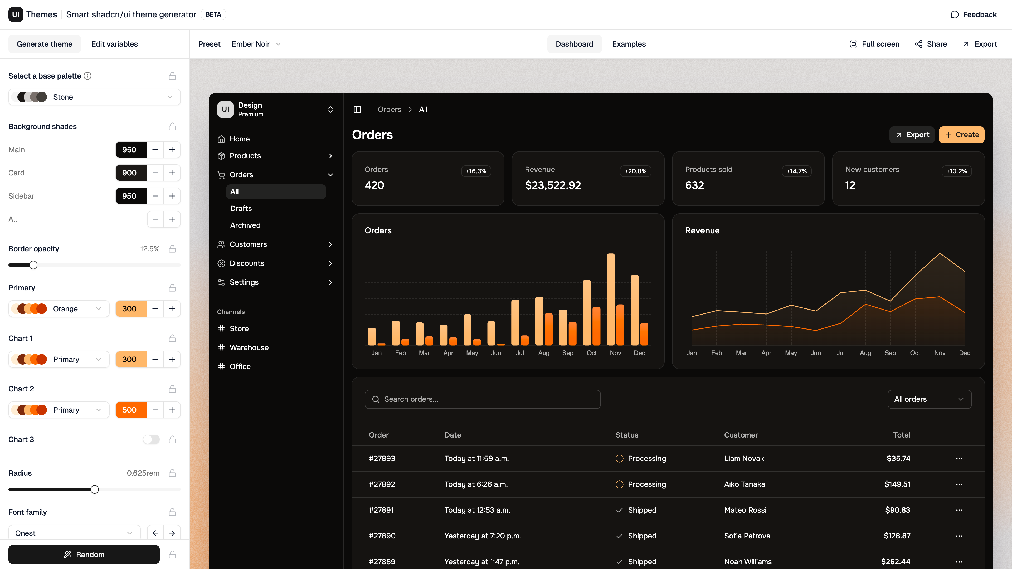Switch to the Examples tab
The width and height of the screenshot is (1012, 569).
(x=629, y=44)
